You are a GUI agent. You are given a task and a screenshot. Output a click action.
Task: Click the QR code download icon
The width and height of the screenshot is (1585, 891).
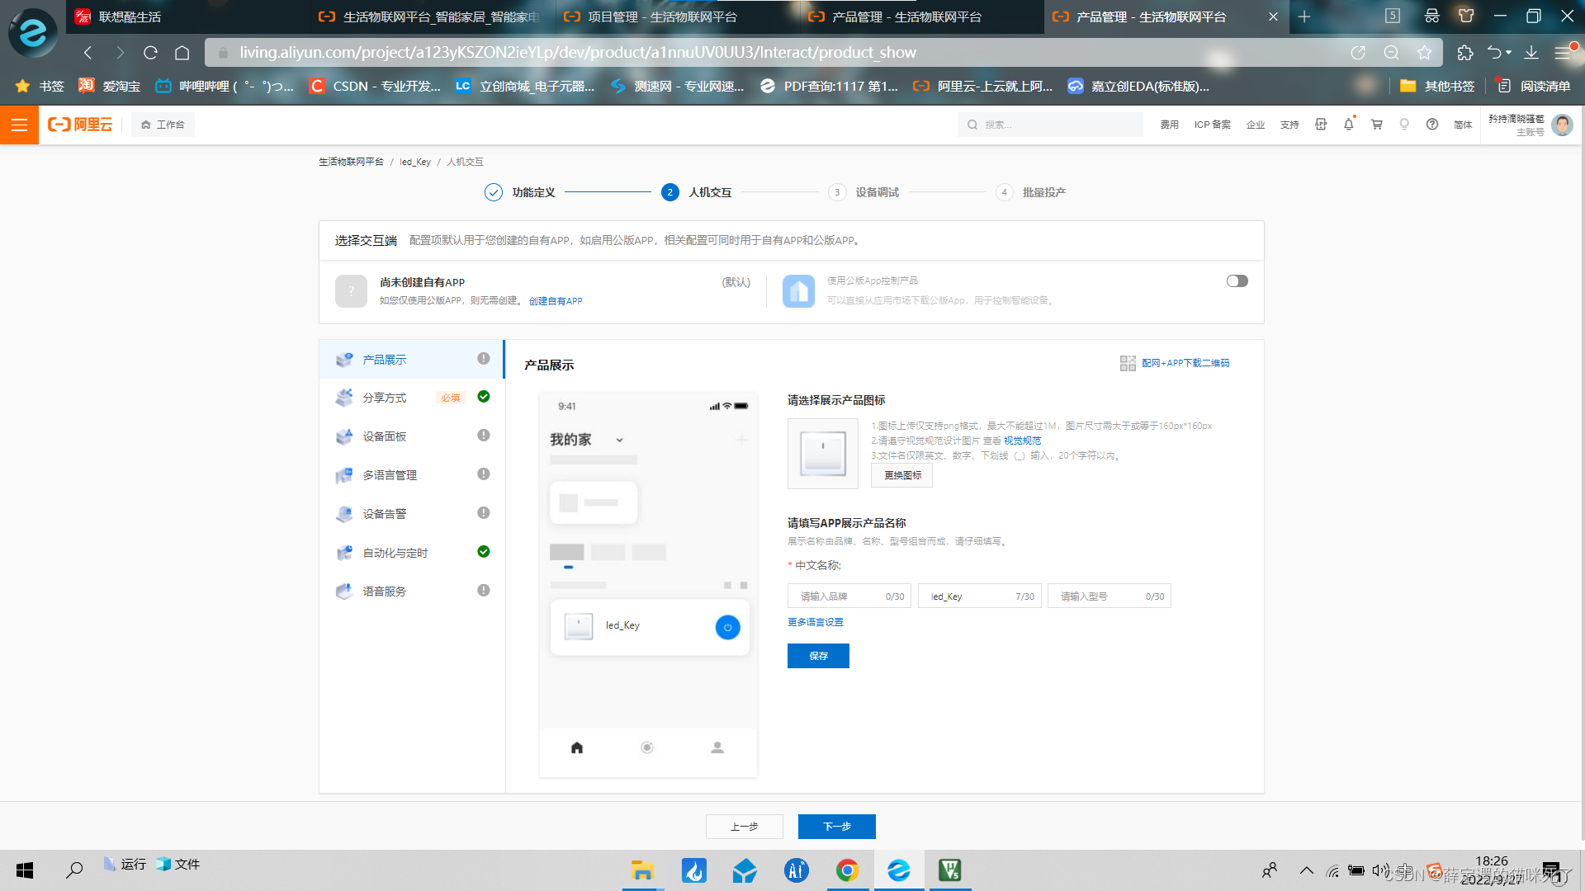pos(1128,363)
